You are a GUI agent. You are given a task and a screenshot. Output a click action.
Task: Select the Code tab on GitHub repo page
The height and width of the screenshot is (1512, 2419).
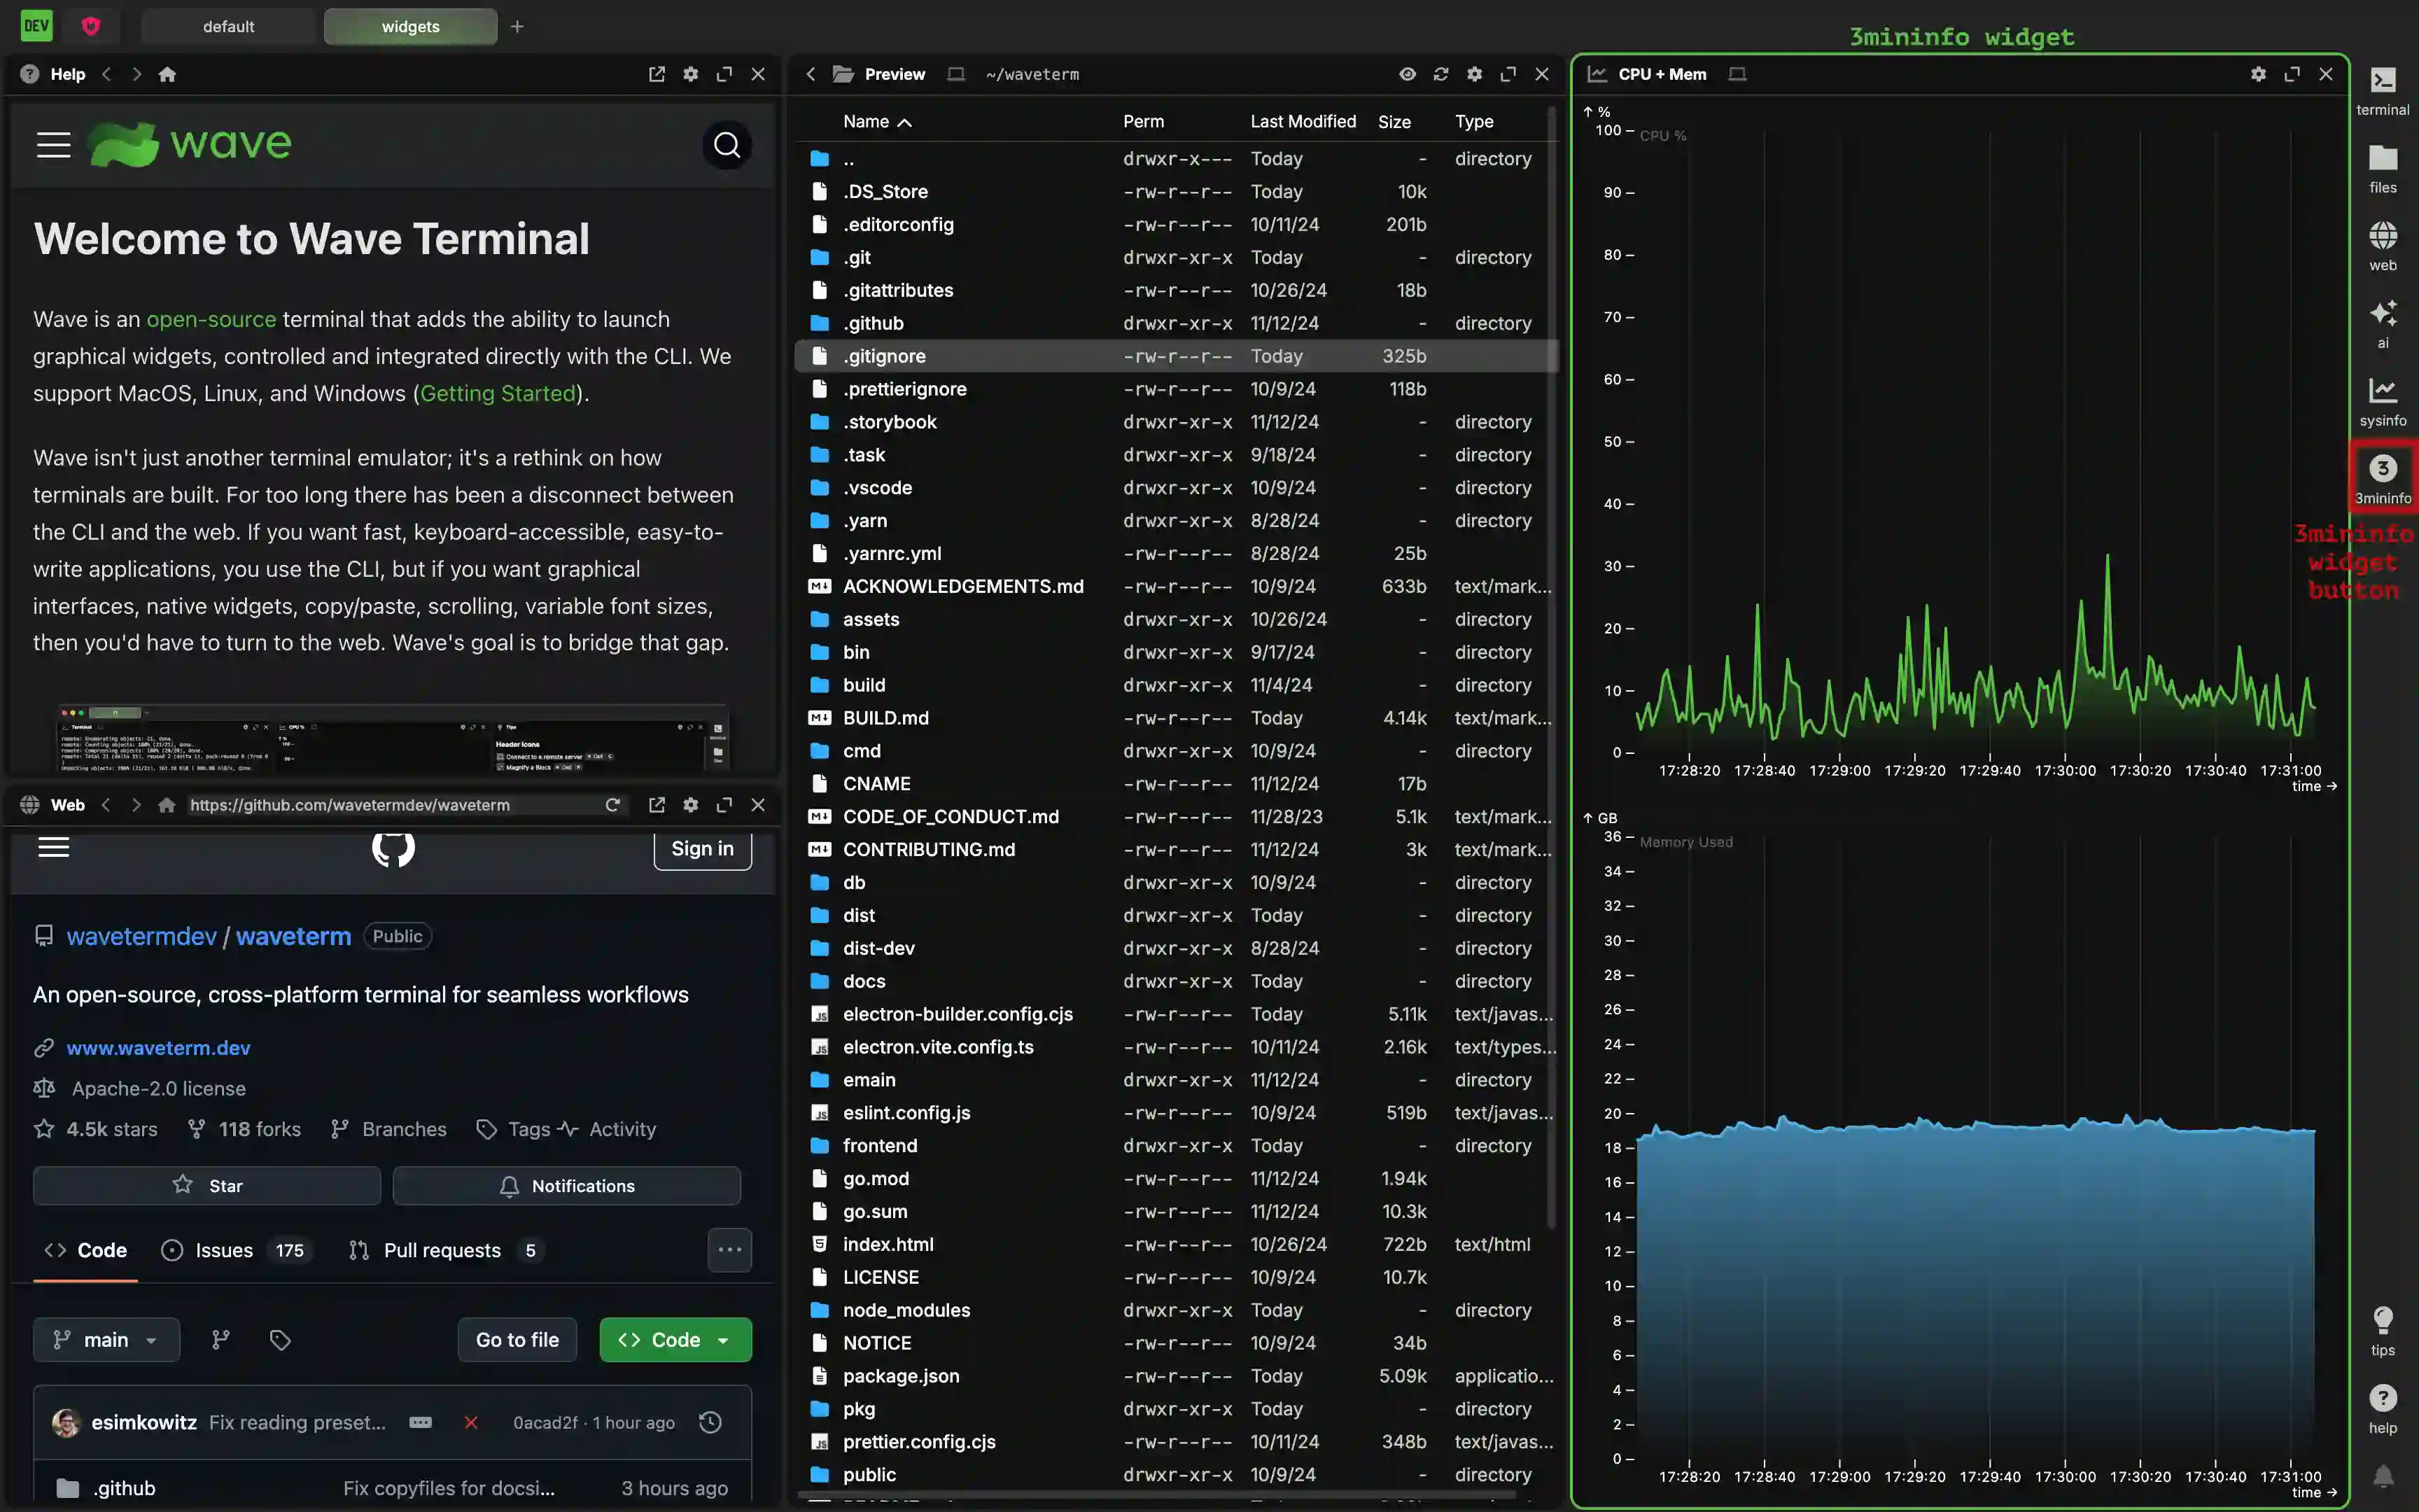101,1249
